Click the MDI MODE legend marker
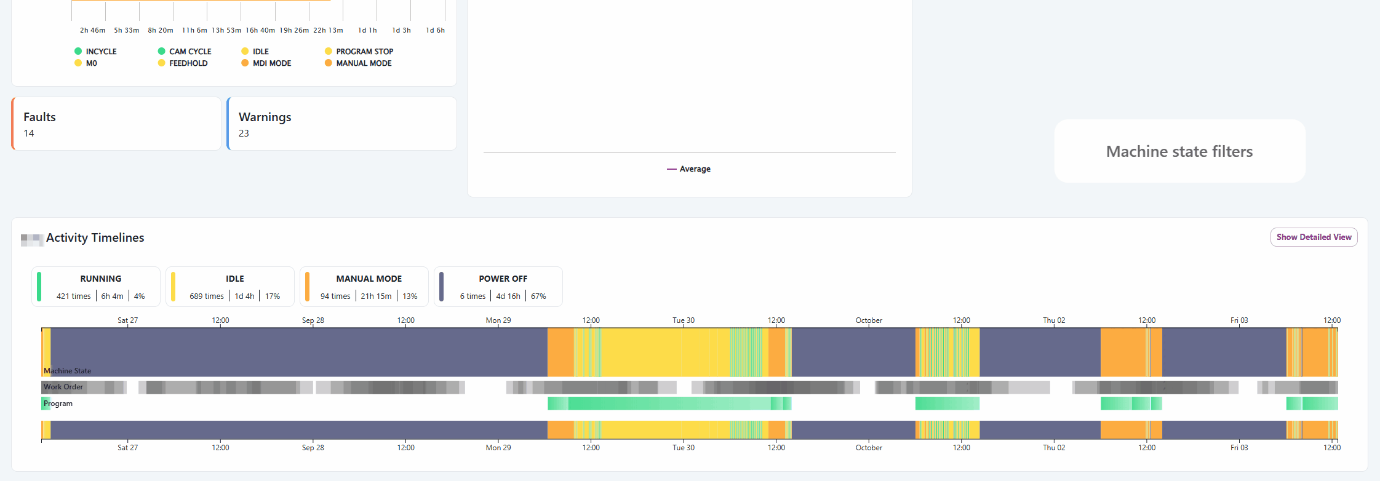Viewport: 1380px width, 481px height. tap(245, 63)
